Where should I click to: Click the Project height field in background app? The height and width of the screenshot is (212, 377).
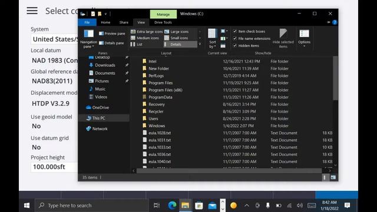54,167
